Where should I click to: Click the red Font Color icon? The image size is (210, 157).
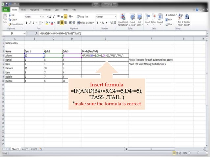pyautogui.click(x=52, y=23)
